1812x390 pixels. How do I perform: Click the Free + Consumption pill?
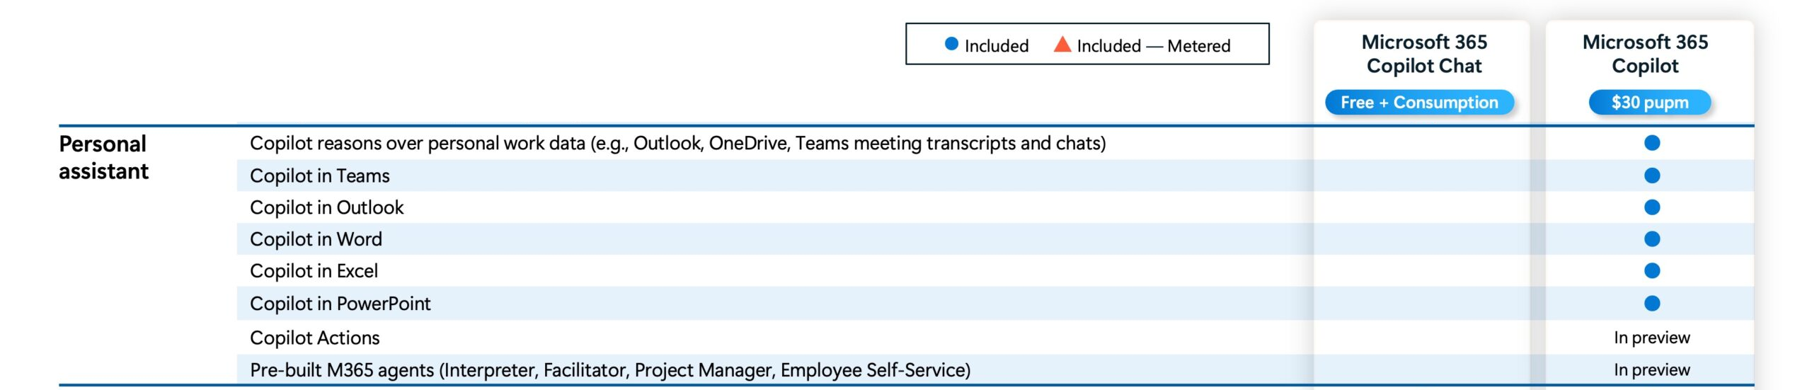tap(1419, 103)
